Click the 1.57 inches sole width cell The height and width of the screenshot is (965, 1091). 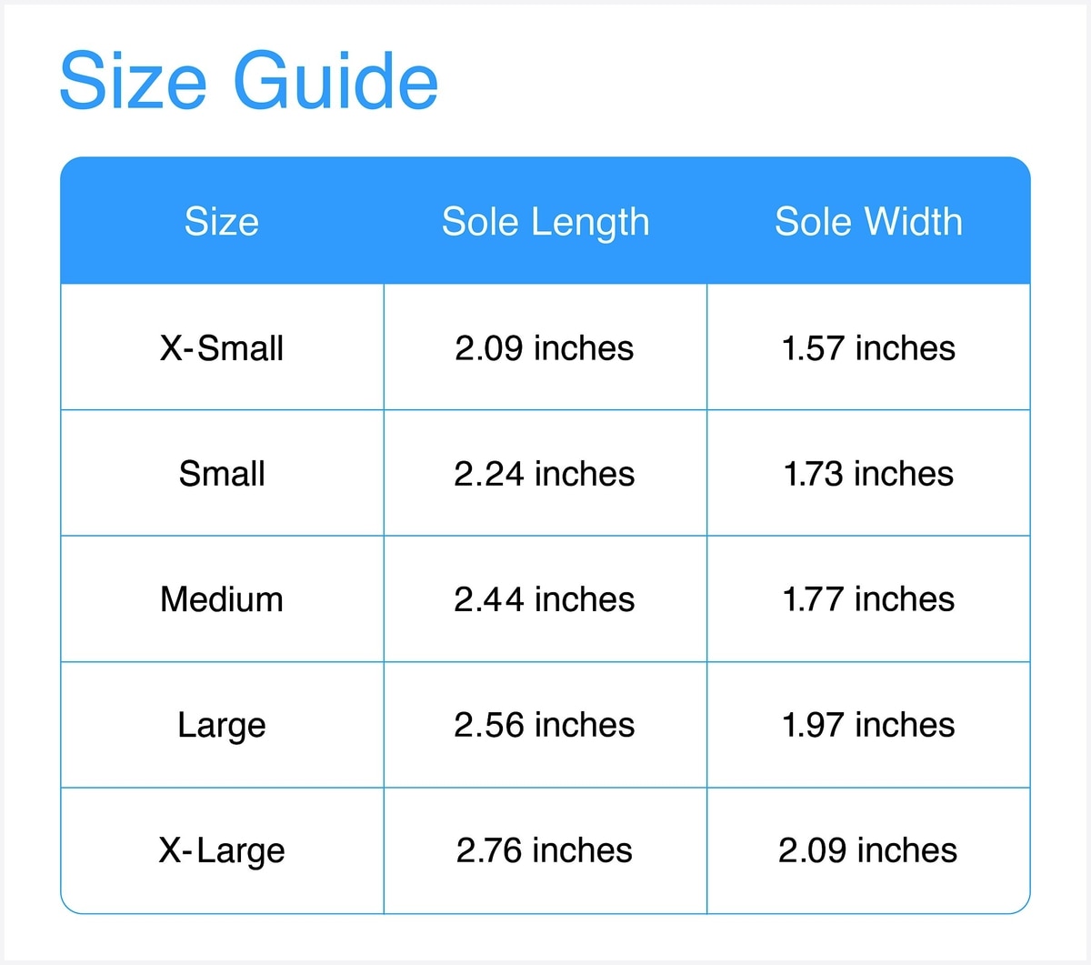click(868, 347)
